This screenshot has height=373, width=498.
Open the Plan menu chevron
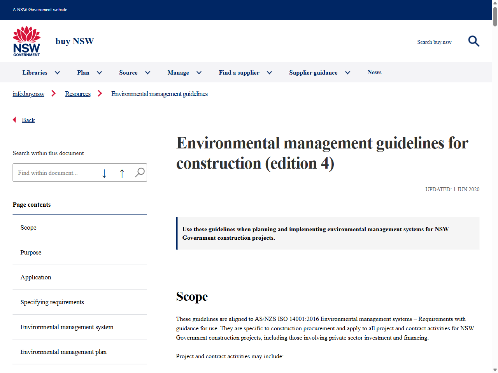pyautogui.click(x=99, y=72)
